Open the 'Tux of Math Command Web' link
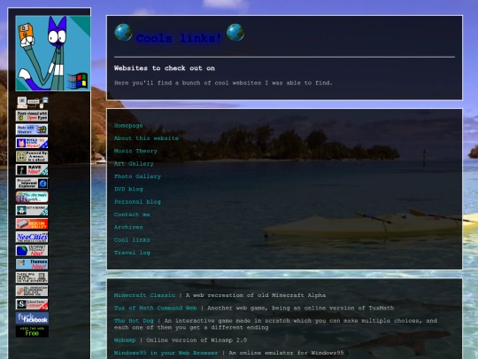Viewport: 478px width, 359px height. [156, 308]
